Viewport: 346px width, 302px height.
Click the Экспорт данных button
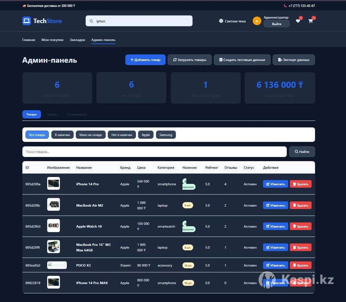point(293,60)
